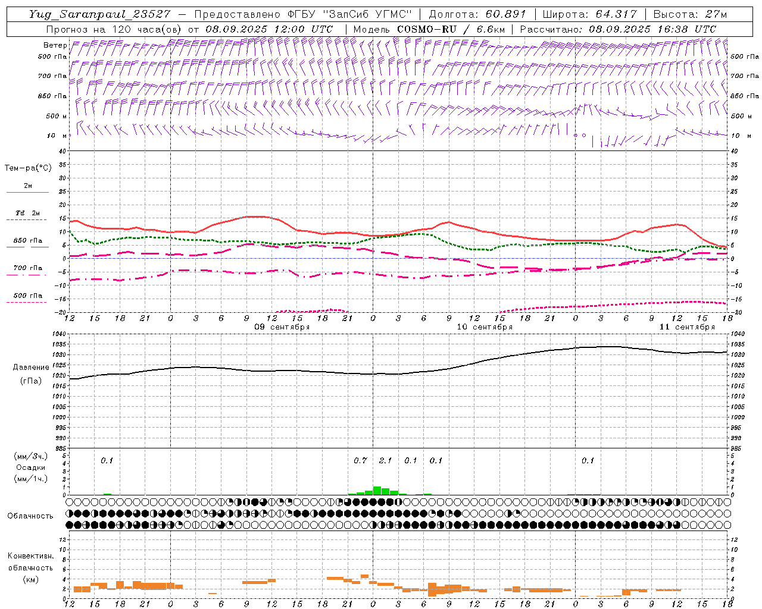
Task: Click the green dotted line sample under Td 2м
Action: [26, 220]
